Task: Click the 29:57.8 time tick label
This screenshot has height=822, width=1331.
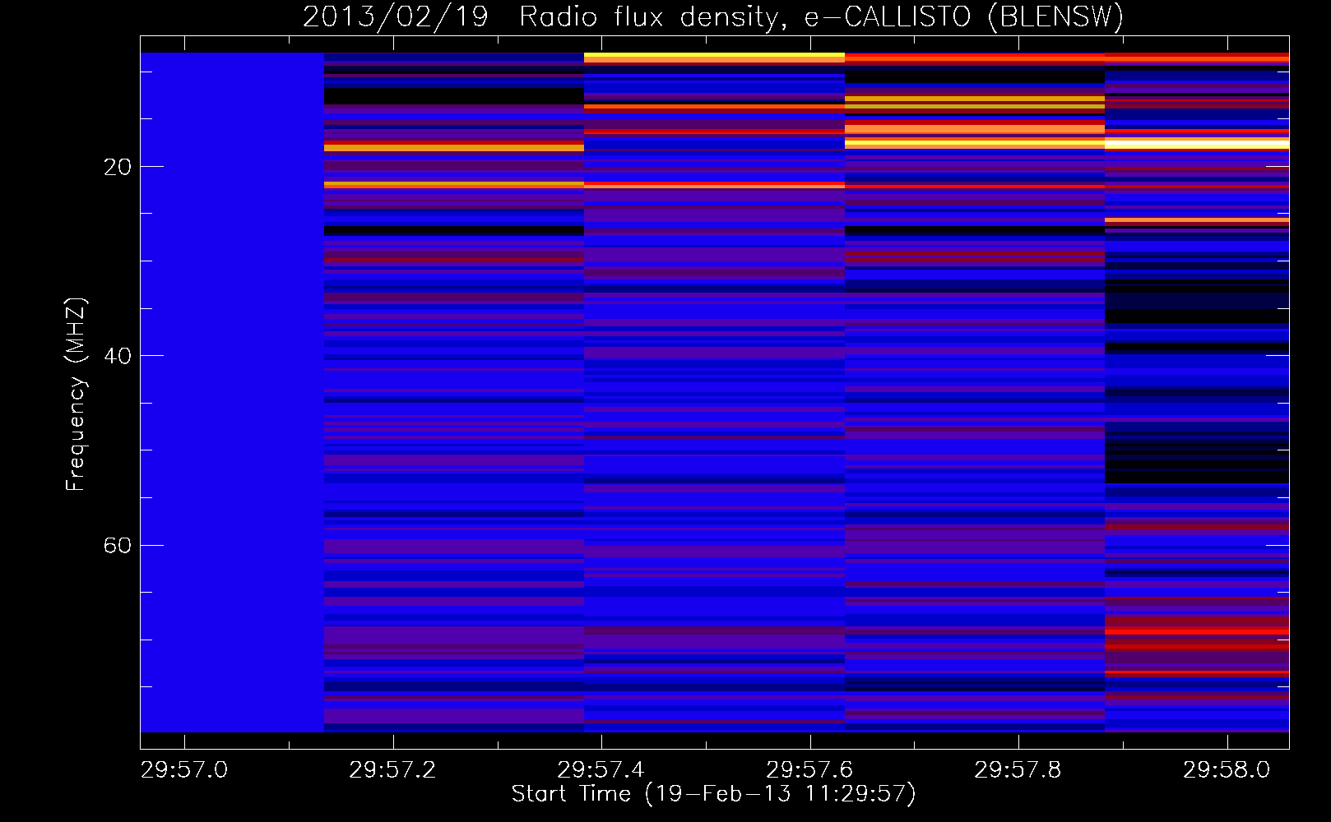Action: point(1018,770)
